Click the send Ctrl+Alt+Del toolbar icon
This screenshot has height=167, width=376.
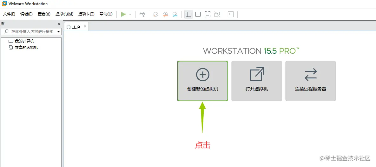click(142, 14)
